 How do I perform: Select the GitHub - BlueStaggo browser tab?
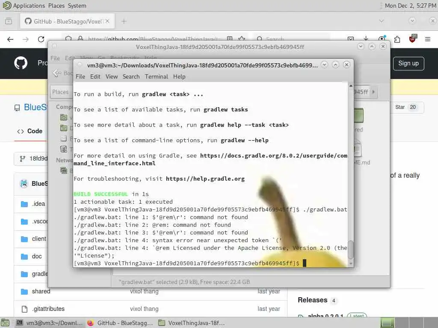coord(67,21)
